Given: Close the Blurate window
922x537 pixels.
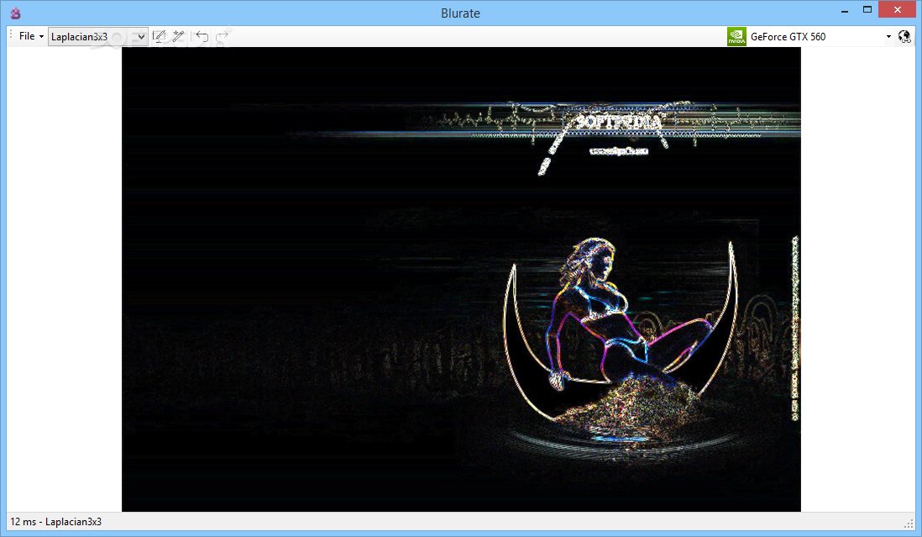Looking at the screenshot, I should [x=898, y=9].
